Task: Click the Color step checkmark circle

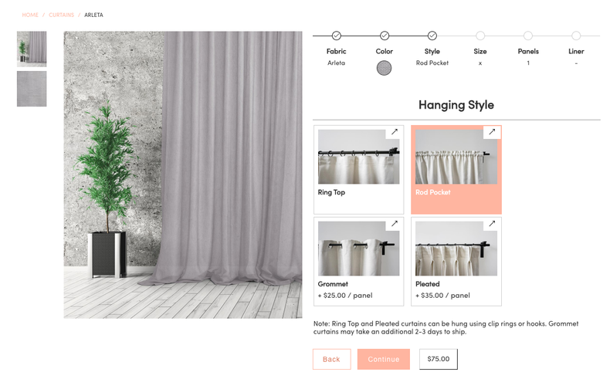Action: point(385,36)
